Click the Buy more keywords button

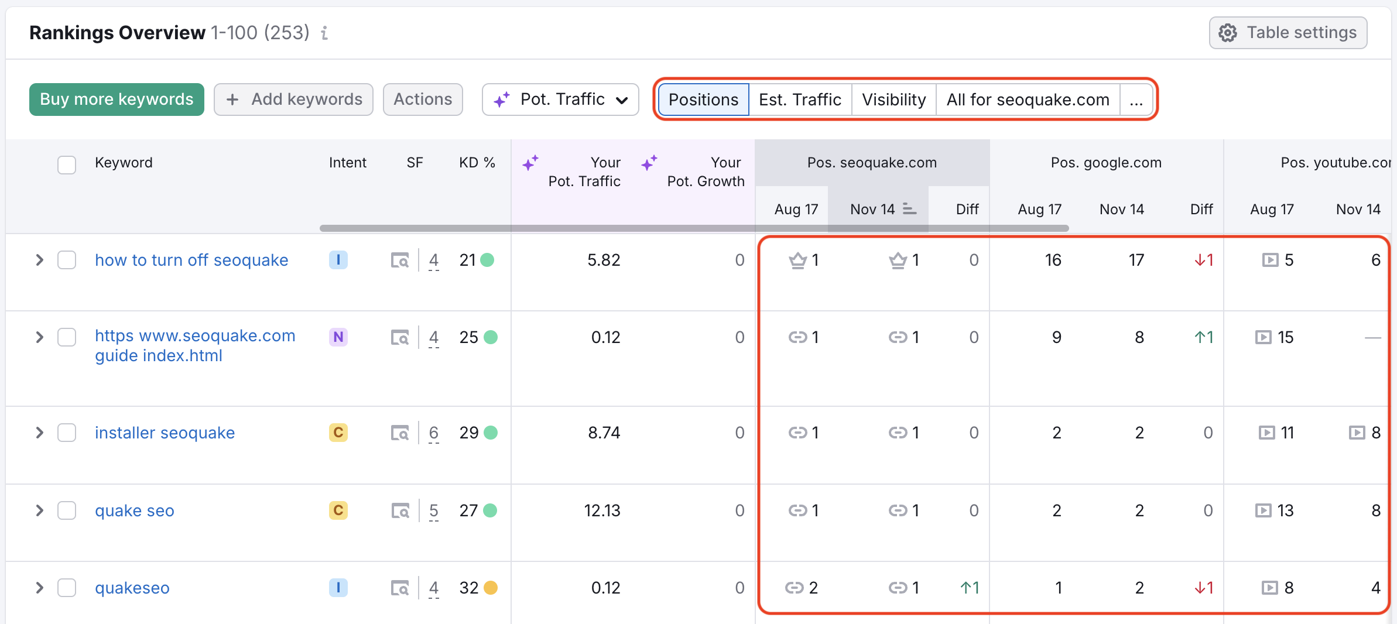[x=116, y=99]
